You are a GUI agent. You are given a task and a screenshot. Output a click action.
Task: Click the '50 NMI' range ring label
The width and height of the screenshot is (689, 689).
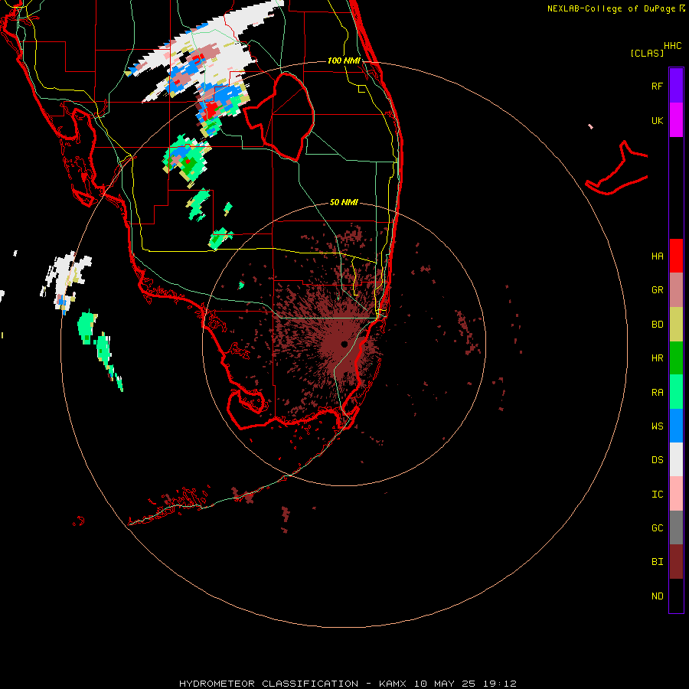(344, 202)
